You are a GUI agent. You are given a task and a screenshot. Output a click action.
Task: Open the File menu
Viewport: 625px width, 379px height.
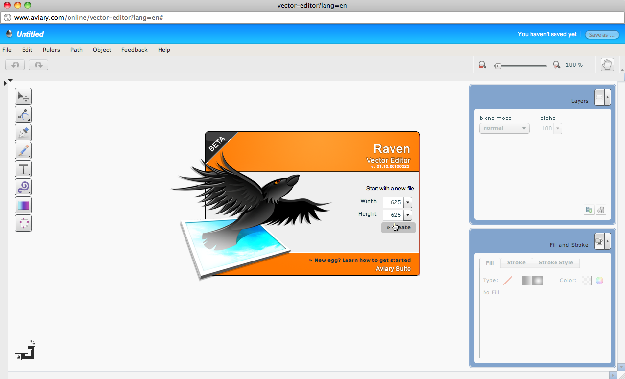(x=7, y=50)
